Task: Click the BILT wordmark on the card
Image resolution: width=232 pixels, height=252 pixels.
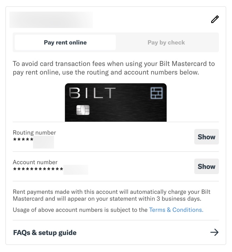Action: (92, 93)
